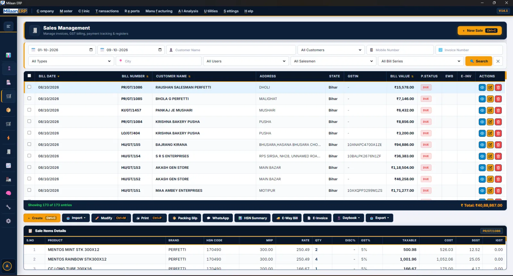This screenshot has height=276, width=513.
Task: Open the orange package box sidebar icon
Action: [8, 110]
